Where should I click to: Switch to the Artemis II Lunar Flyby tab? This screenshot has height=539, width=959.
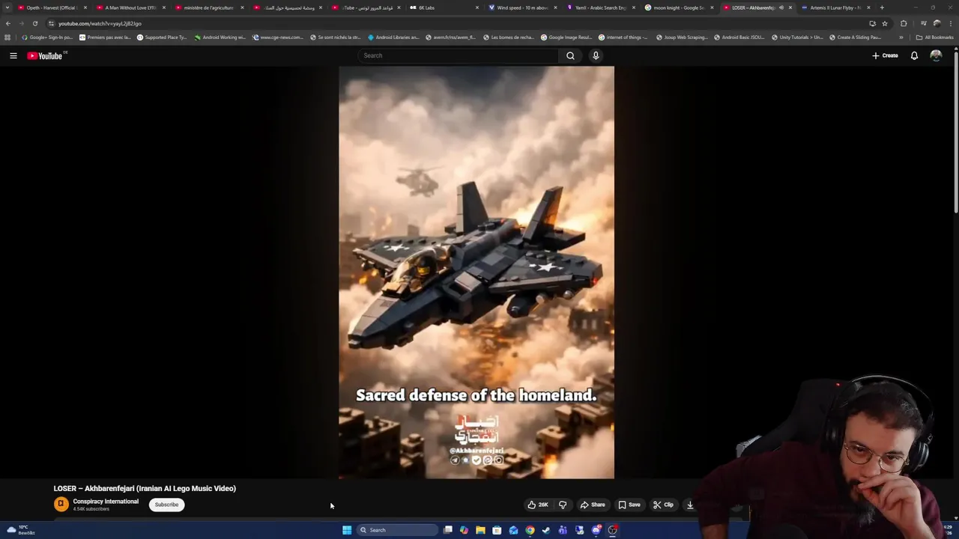pos(836,7)
